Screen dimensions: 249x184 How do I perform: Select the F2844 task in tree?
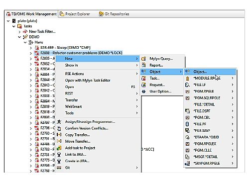point(47,80)
